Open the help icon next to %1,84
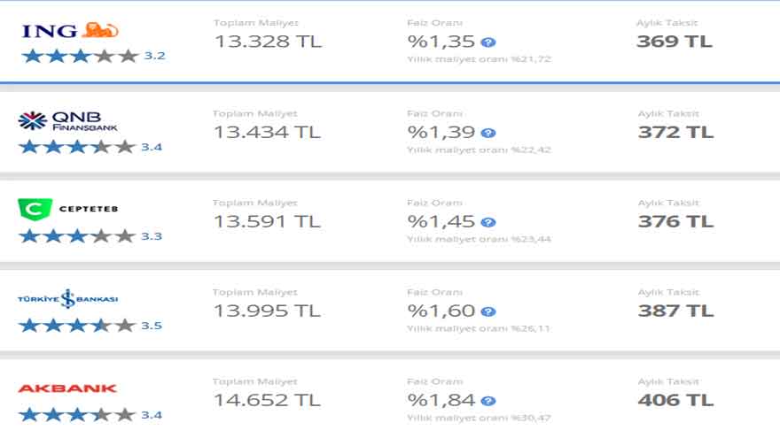Viewport: 780px width, 438px height. pos(488,401)
